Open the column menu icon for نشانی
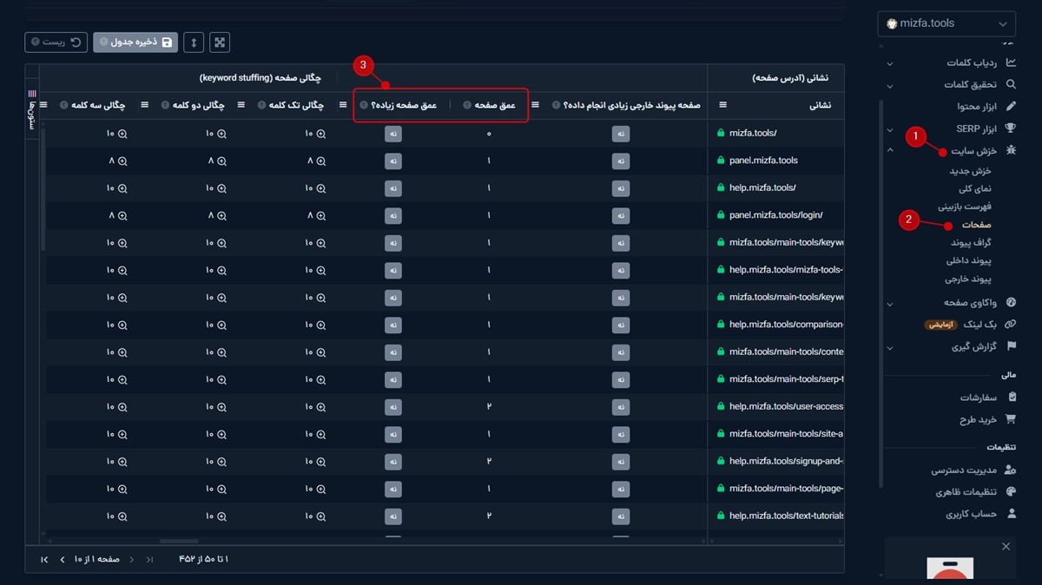This screenshot has height=585, width=1042. tap(723, 105)
